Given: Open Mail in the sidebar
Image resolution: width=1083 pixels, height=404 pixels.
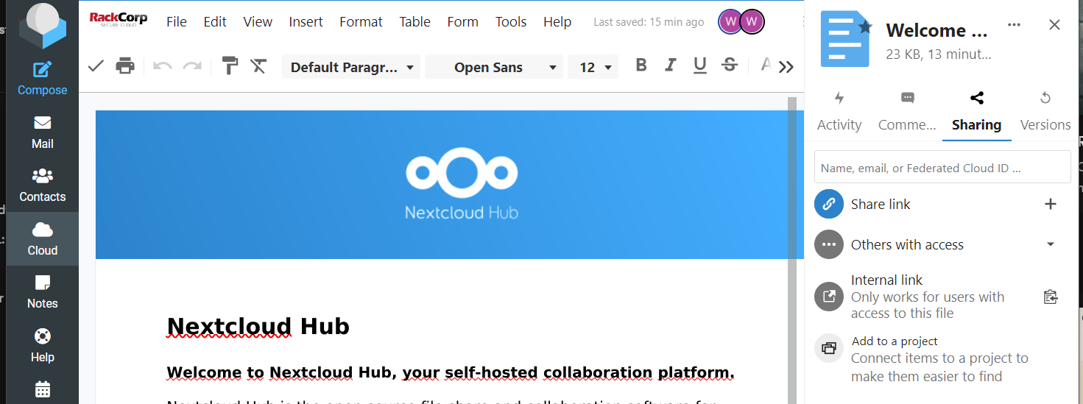Looking at the screenshot, I should (42, 132).
